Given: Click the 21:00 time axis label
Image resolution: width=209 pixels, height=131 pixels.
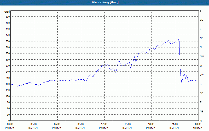Looking at the screenshot, I should pyautogui.click(x=175, y=124).
